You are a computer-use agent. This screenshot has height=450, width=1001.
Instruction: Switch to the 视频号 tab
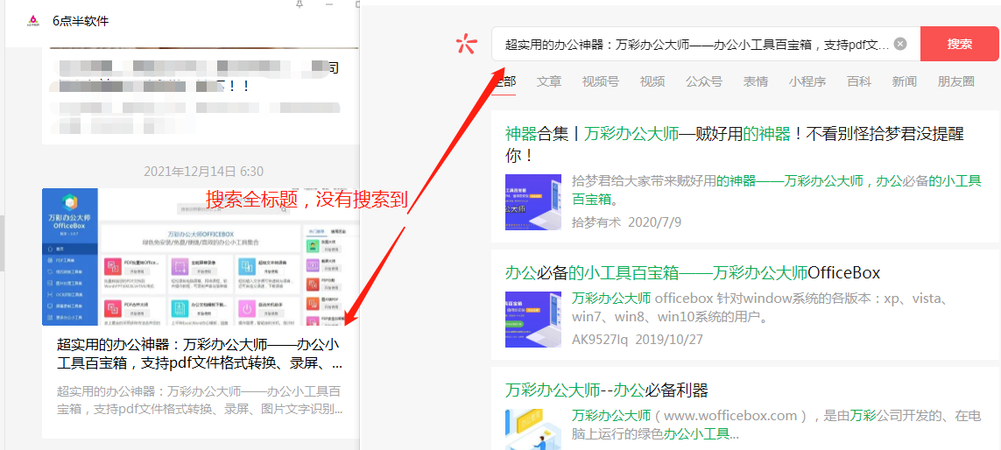point(600,81)
